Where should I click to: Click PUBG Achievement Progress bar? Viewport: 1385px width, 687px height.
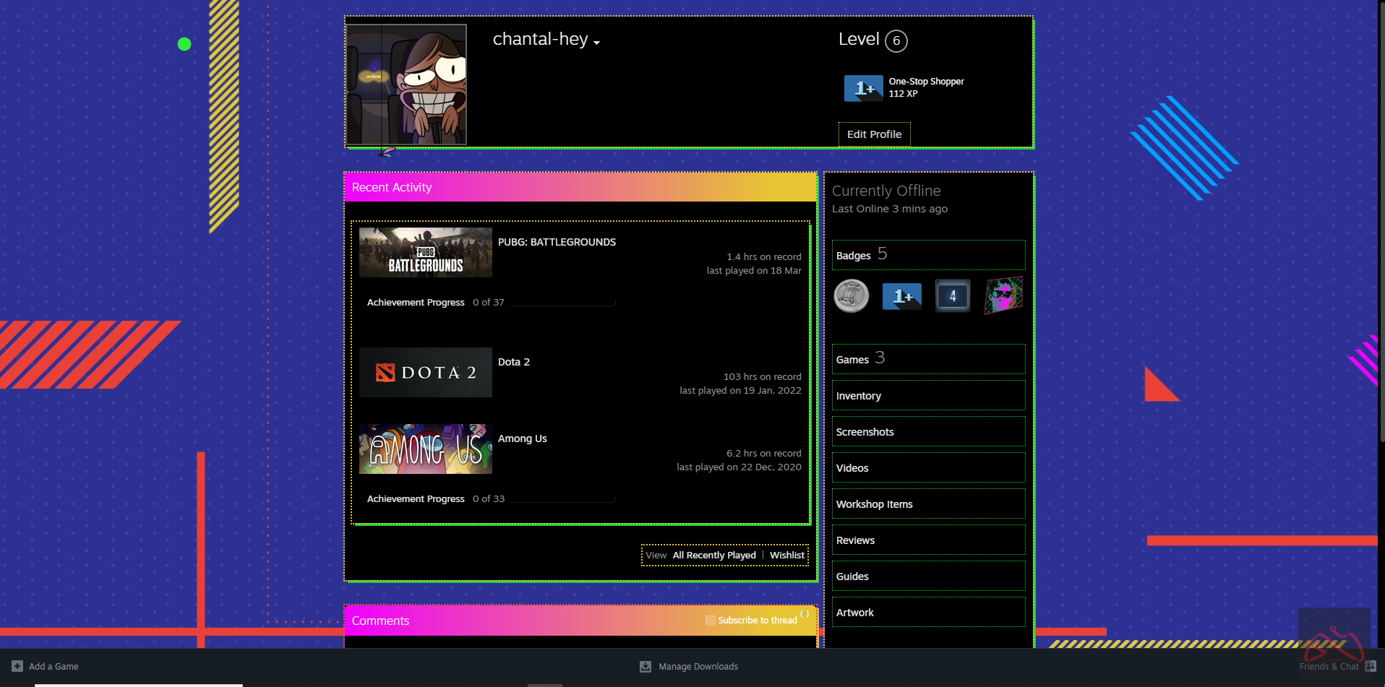562,303
